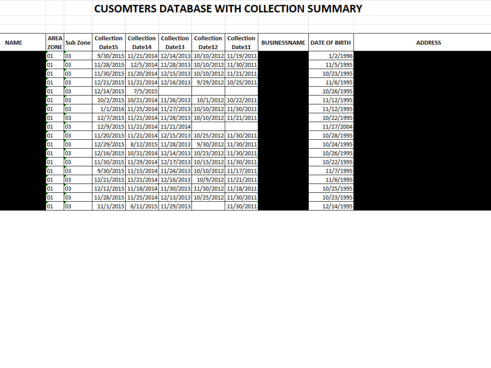Select the 11/19/2011 date cell
The image size is (491, 368).
[x=242, y=56]
